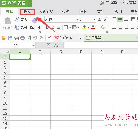Image resolution: width=138 pixels, height=129 pixels.
Task: Expand font color dropdown arrow
Action: click(x=97, y=27)
